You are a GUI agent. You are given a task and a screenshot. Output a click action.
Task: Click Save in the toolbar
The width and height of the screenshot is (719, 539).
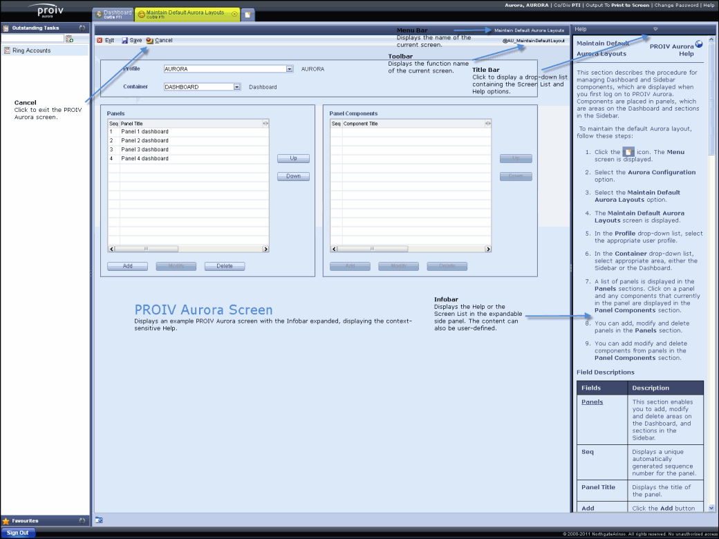[131, 40]
